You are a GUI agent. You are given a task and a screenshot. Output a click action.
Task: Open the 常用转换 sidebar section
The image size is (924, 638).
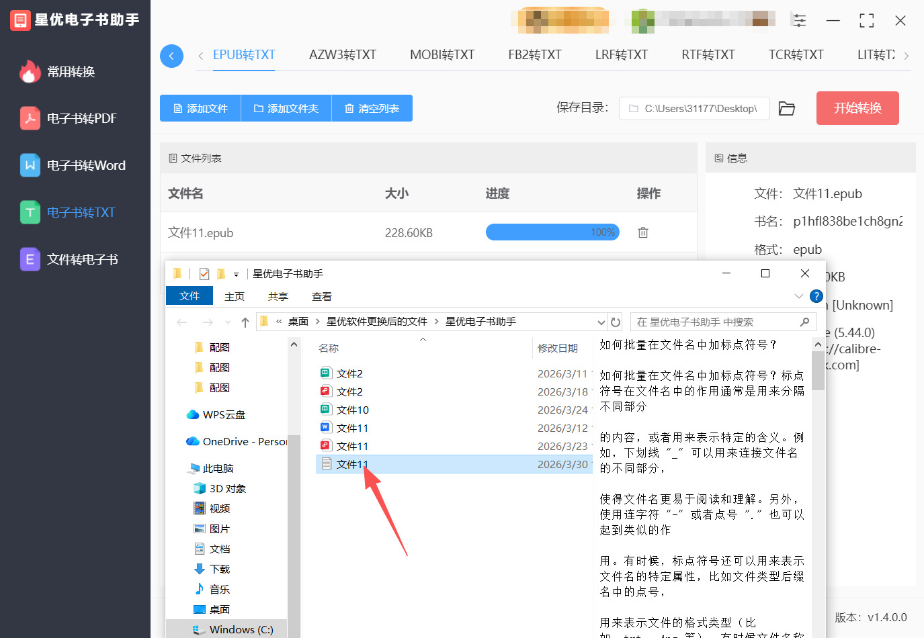click(58, 72)
